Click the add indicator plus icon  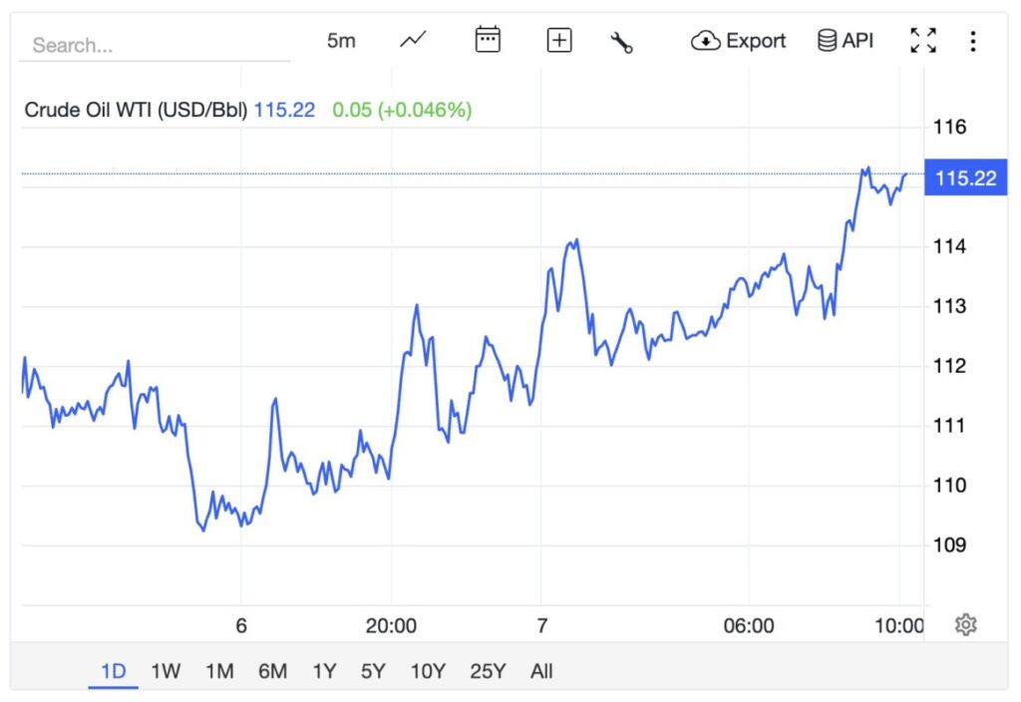558,40
